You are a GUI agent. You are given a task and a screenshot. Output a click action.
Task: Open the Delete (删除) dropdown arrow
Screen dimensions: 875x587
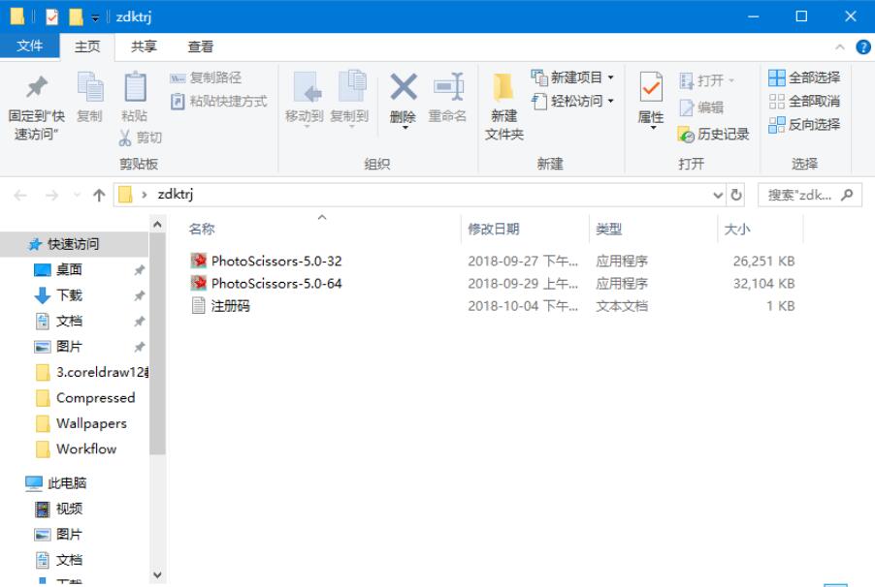click(405, 128)
